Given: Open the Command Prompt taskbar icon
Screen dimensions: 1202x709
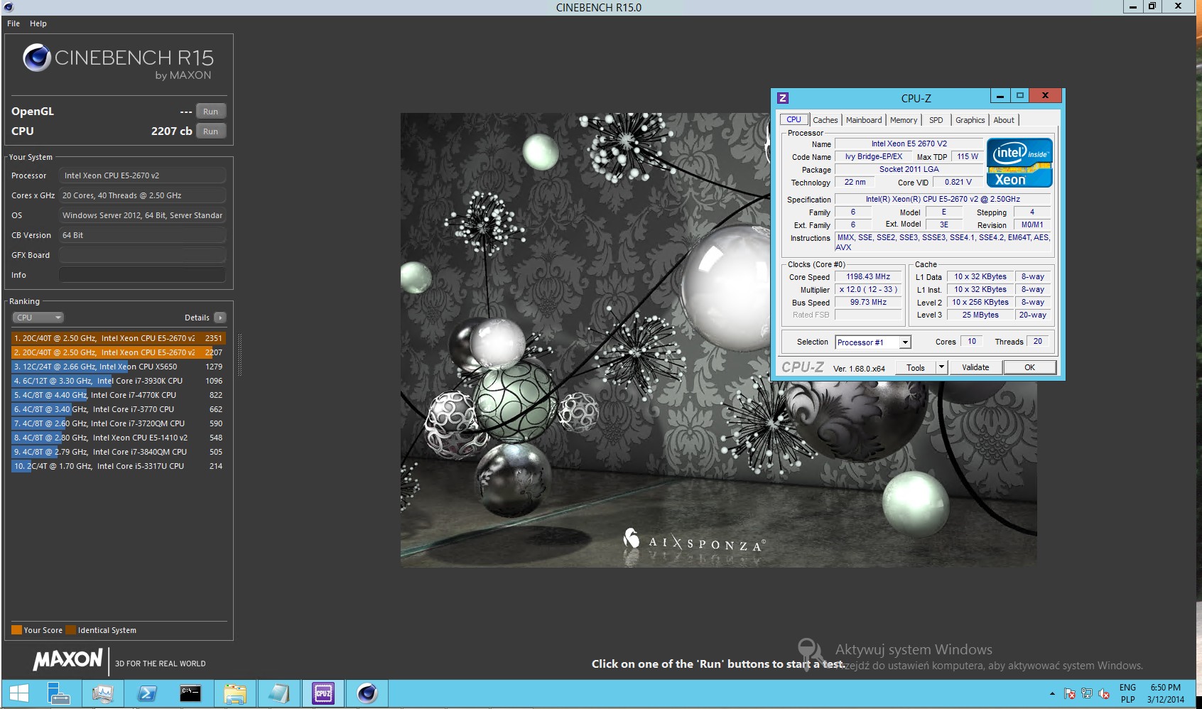Looking at the screenshot, I should (190, 693).
